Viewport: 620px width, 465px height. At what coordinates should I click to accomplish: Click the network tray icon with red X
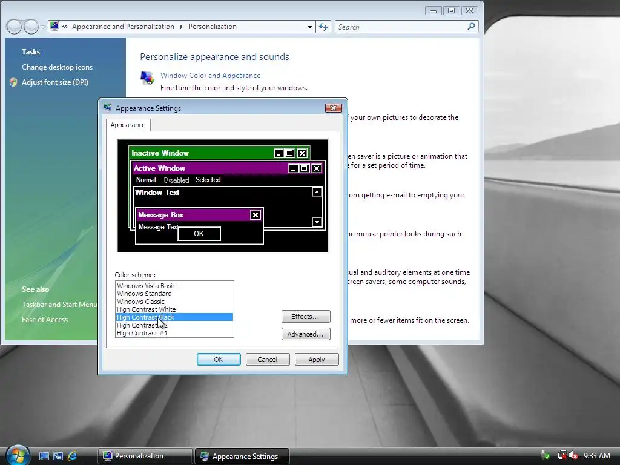click(x=561, y=455)
